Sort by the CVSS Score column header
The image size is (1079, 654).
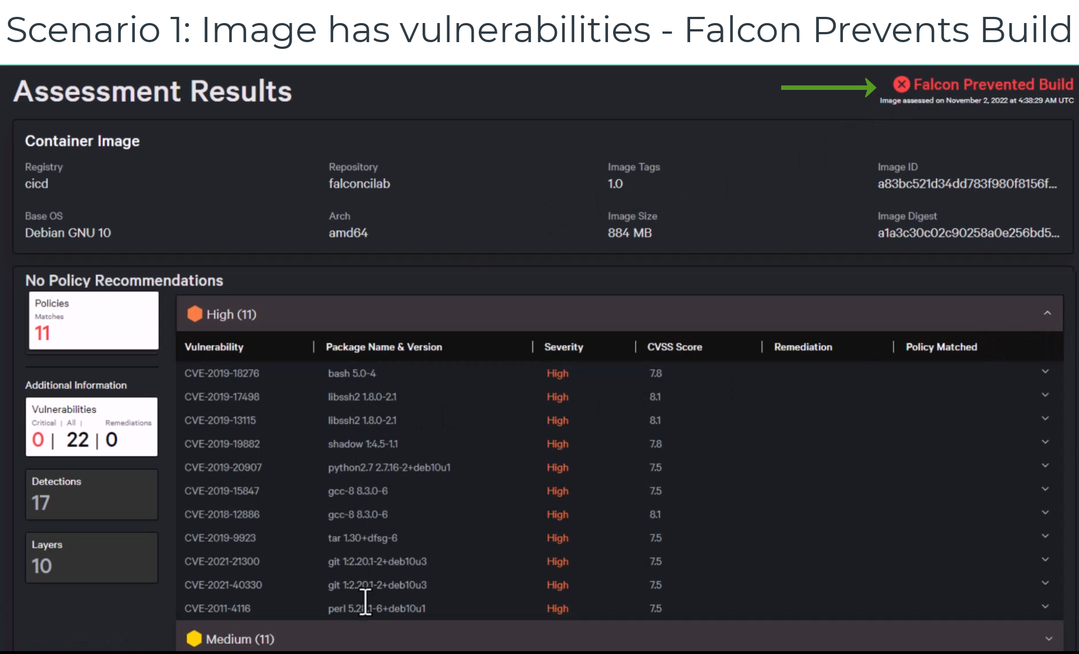click(x=674, y=347)
